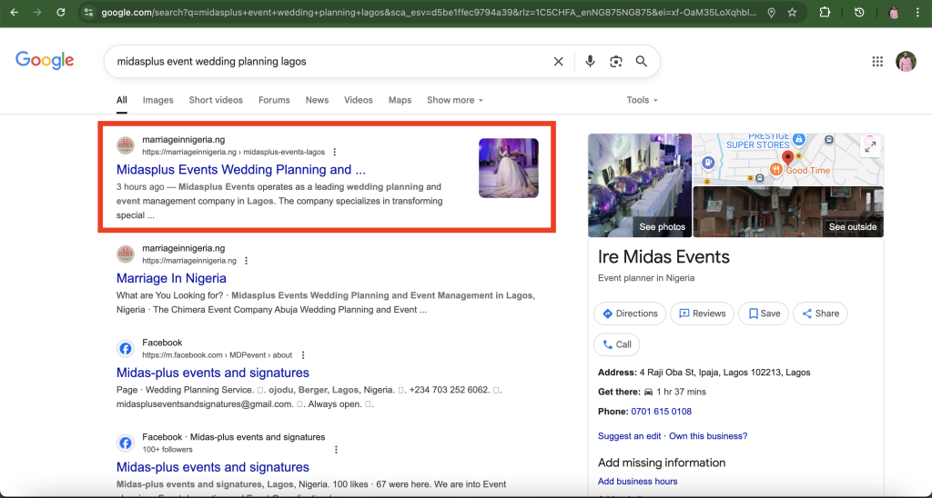The width and height of the screenshot is (932, 498).
Task: Start voice search with microphone icon
Action: (590, 61)
